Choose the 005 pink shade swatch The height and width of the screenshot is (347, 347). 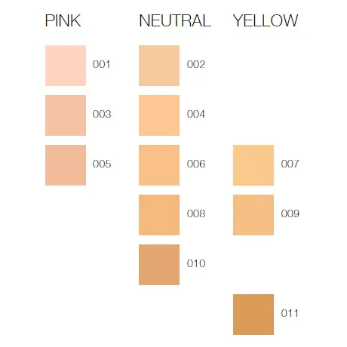coord(66,165)
